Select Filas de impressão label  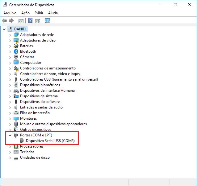pos(35,113)
